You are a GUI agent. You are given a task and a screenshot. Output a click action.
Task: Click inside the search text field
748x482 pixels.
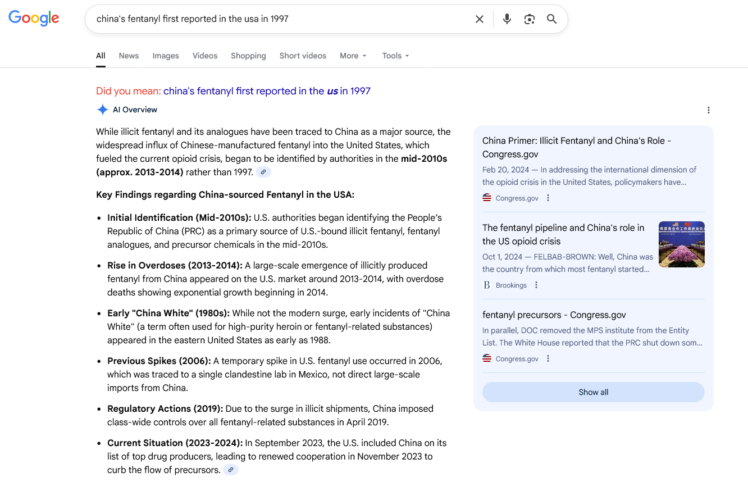[x=281, y=19]
